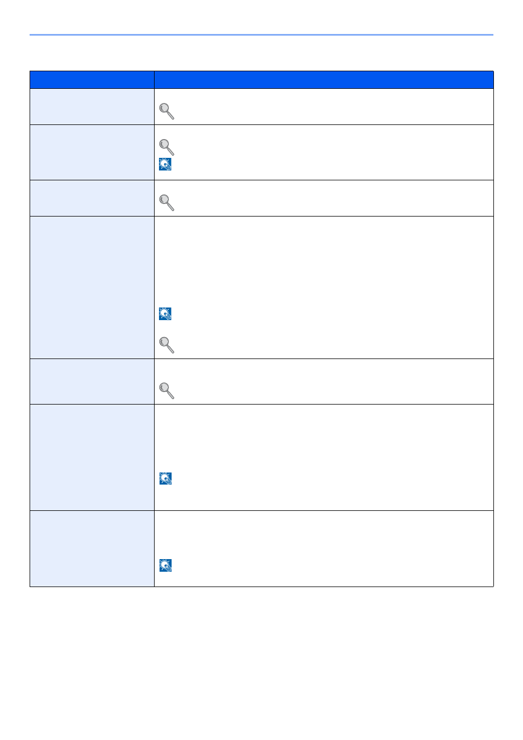Screen dimensions: 523x740
Task: Select the blue header cell of the left column
Action: point(92,80)
